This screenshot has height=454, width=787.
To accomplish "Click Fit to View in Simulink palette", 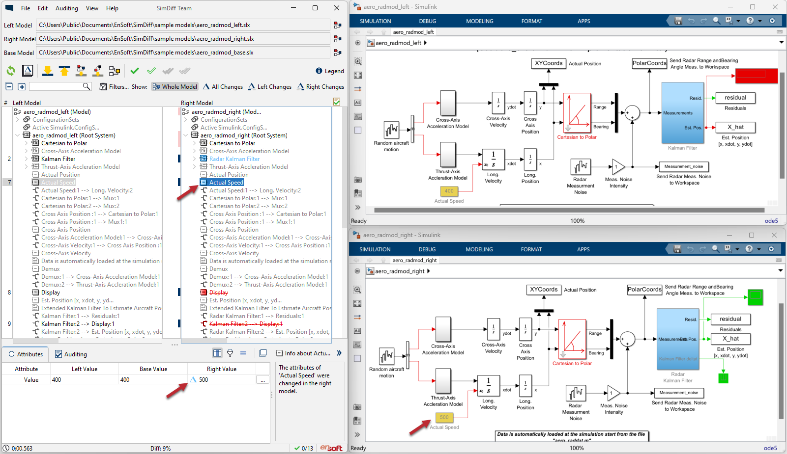I will click(358, 75).
